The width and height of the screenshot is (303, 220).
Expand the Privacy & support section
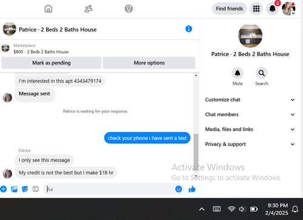pos(250,144)
